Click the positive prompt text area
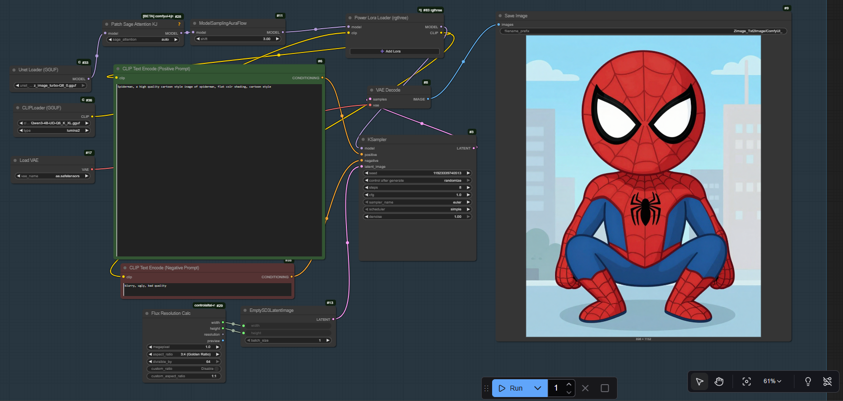The width and height of the screenshot is (843, 401). coord(220,170)
